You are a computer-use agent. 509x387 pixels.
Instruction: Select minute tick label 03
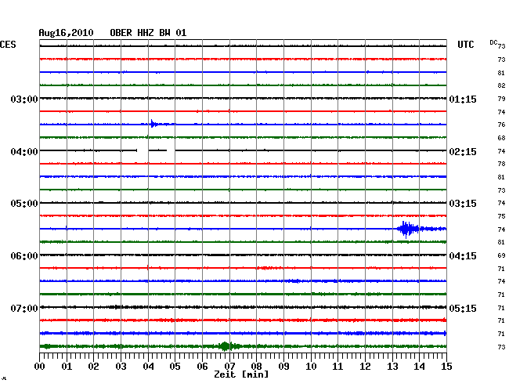pyautogui.click(x=121, y=367)
